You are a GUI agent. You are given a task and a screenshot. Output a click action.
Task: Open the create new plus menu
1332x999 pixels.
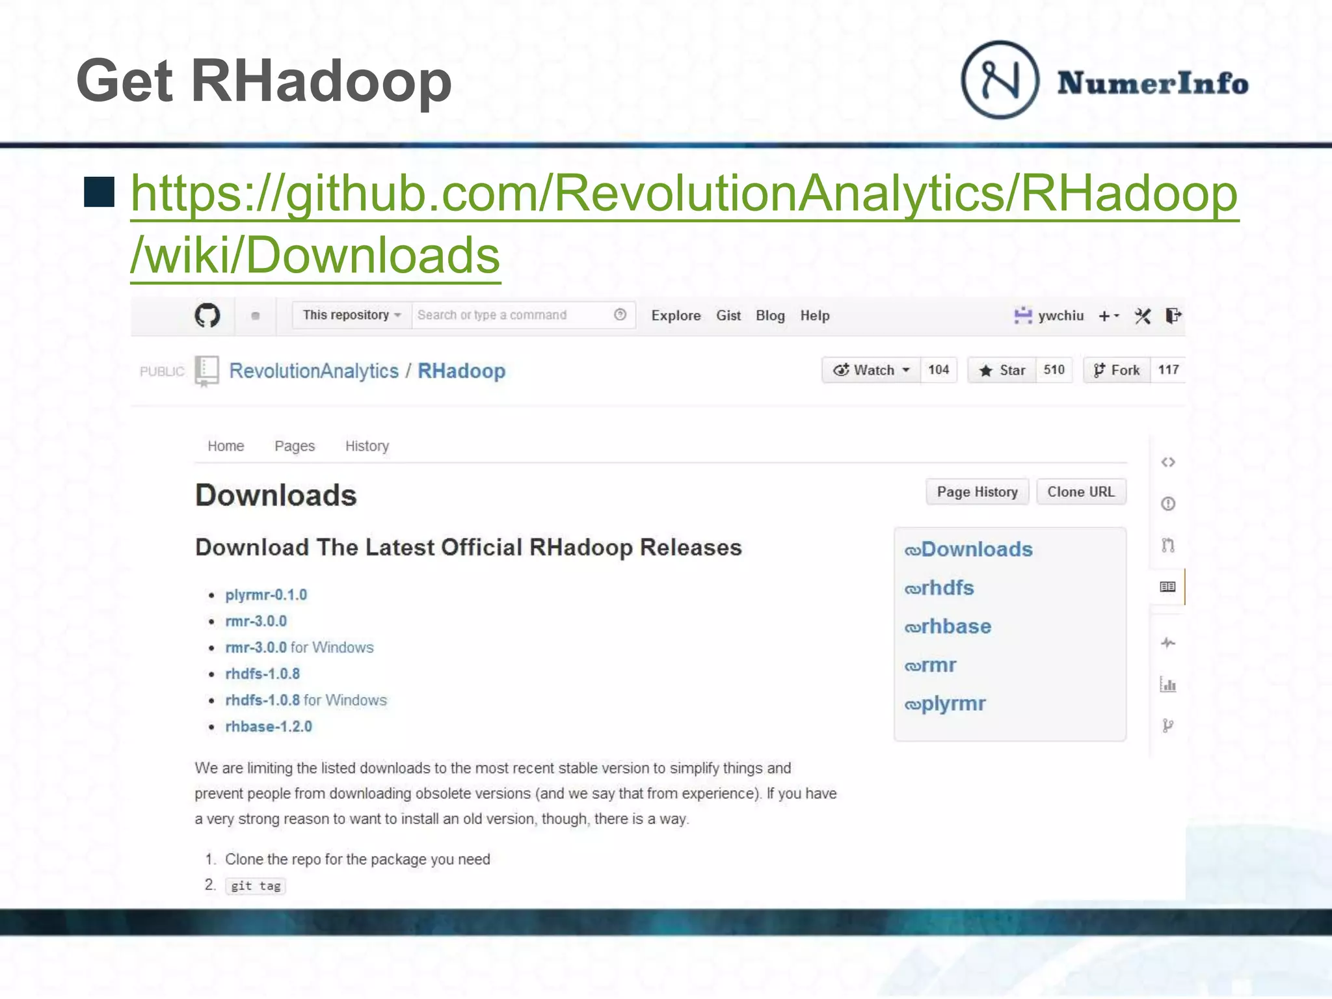click(x=1108, y=316)
